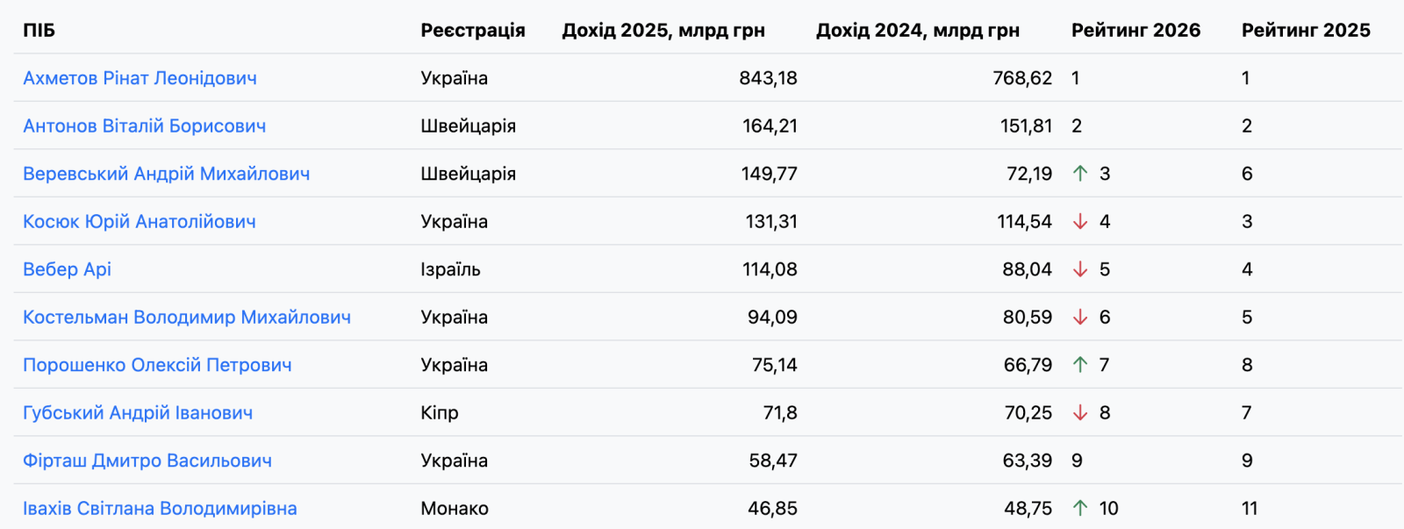Sort by Рейтинг 2026 column header
Viewport: 1404px width, 529px height.
coord(1135,31)
